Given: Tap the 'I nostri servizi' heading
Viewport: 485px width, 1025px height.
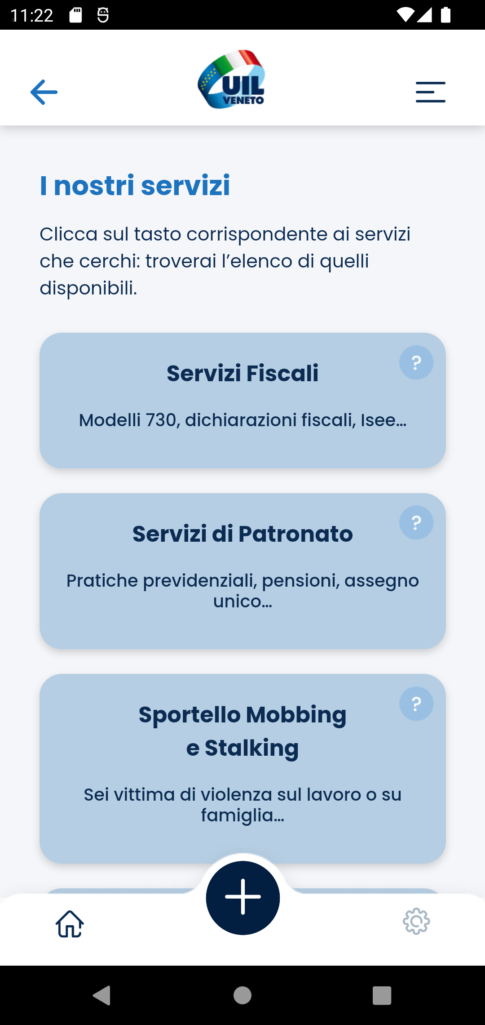Looking at the screenshot, I should [135, 185].
